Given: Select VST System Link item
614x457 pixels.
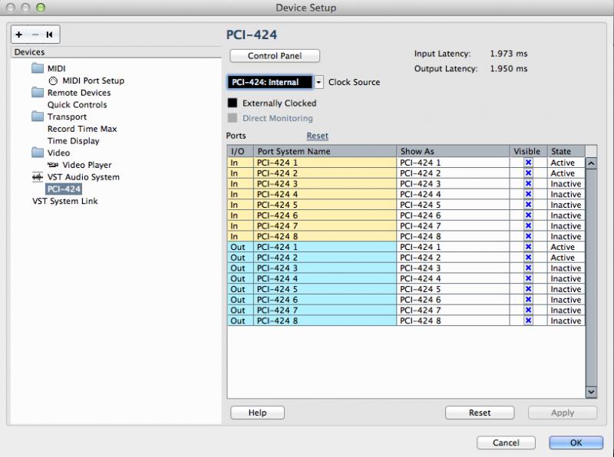Looking at the screenshot, I should point(65,201).
